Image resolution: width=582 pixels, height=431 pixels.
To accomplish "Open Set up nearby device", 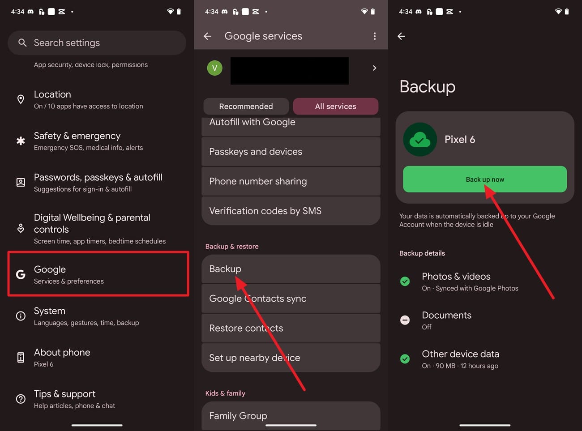I will point(291,358).
